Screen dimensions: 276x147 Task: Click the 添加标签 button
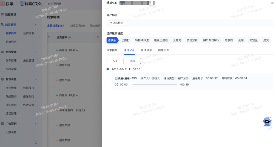coord(116,23)
